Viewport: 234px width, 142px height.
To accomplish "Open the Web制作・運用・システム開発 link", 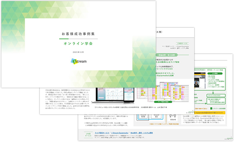I will pyautogui.click(x=141, y=133).
